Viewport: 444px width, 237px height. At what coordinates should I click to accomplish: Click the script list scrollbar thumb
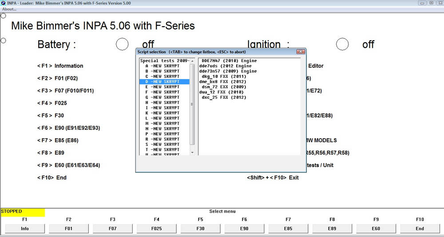click(192, 104)
